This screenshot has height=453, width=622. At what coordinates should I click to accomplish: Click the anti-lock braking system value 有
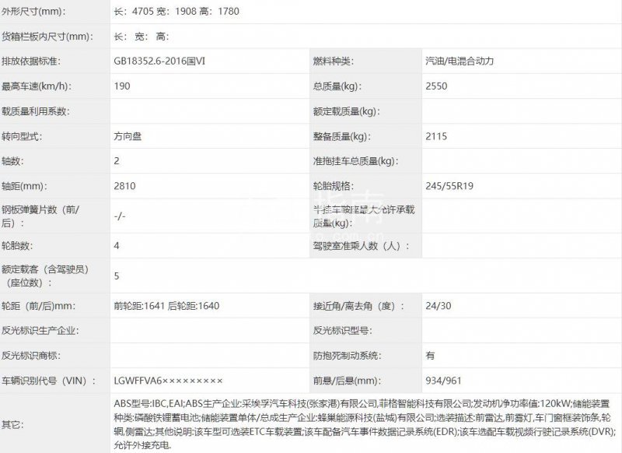(430, 355)
